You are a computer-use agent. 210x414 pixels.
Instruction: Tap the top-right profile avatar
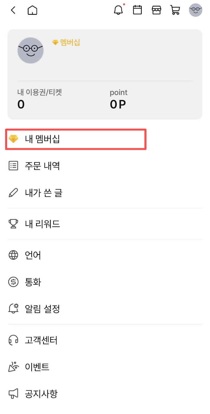pos(196,10)
